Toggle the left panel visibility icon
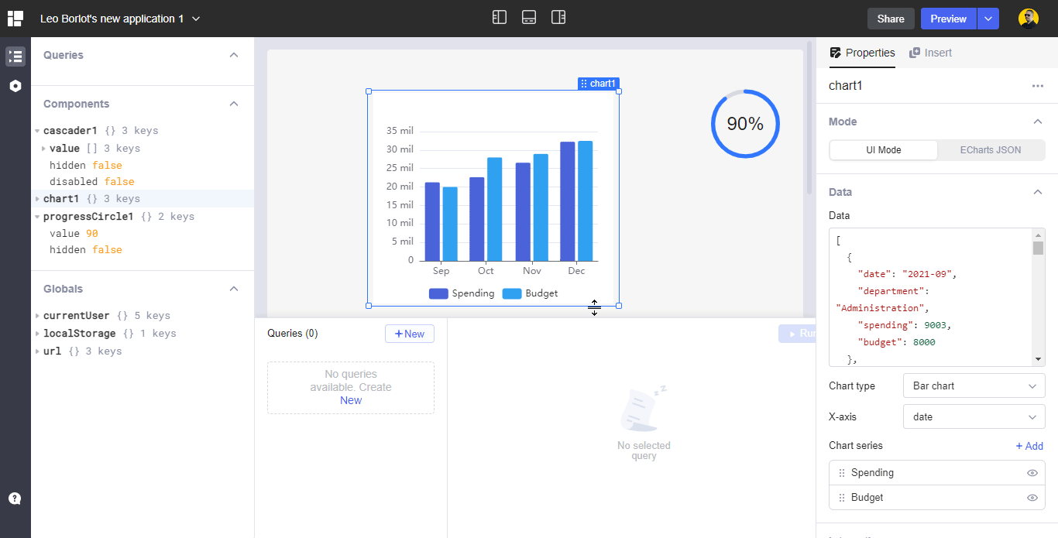Screen dimensions: 1058x538 pyautogui.click(x=499, y=16)
